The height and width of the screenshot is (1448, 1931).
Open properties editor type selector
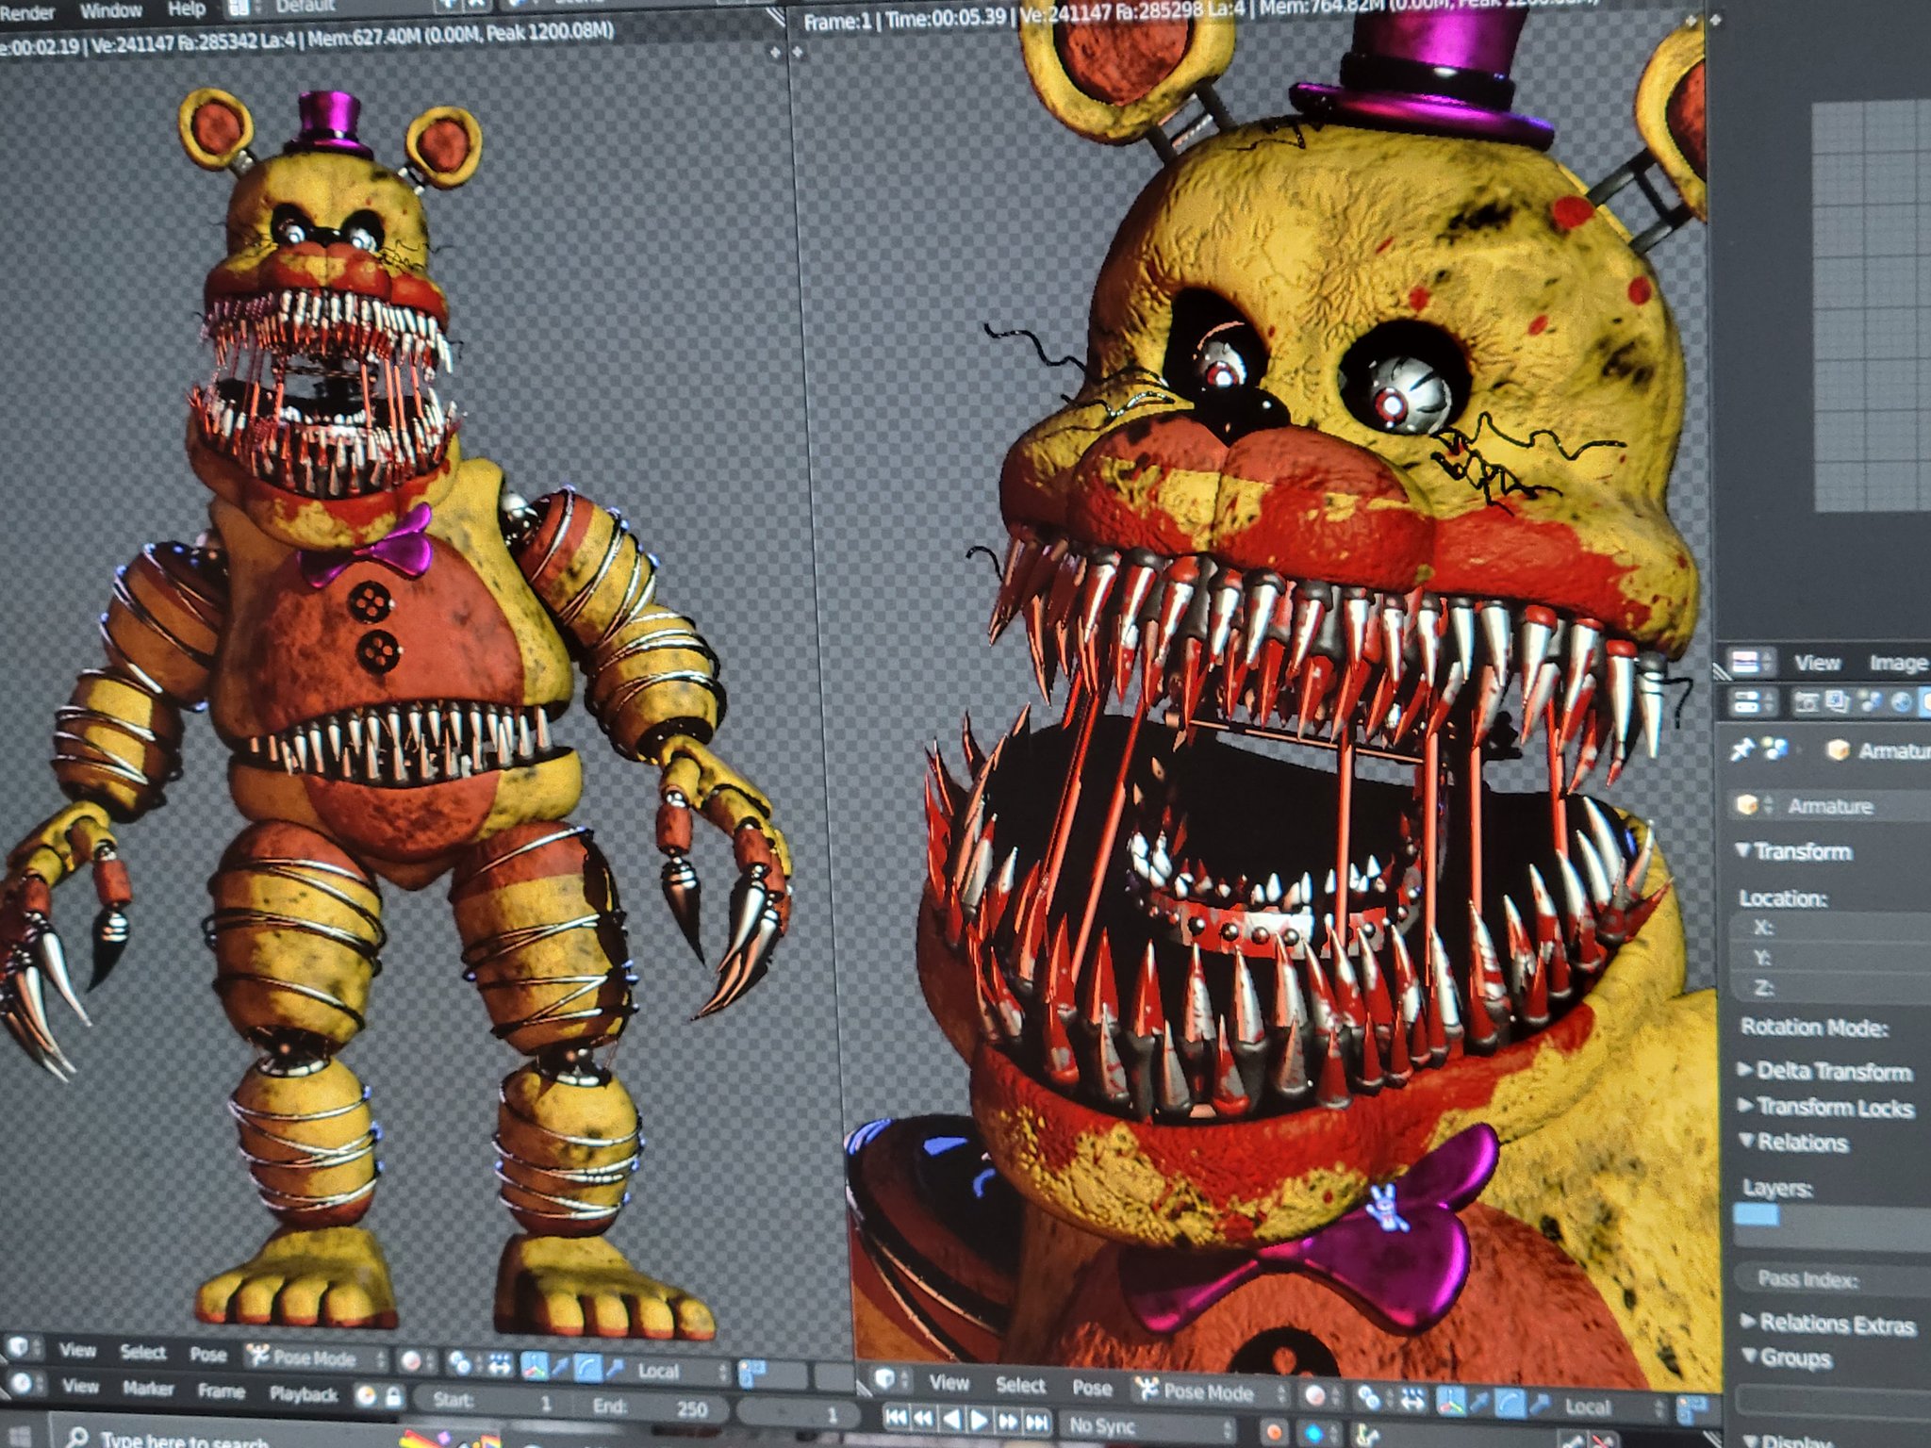tap(1753, 701)
